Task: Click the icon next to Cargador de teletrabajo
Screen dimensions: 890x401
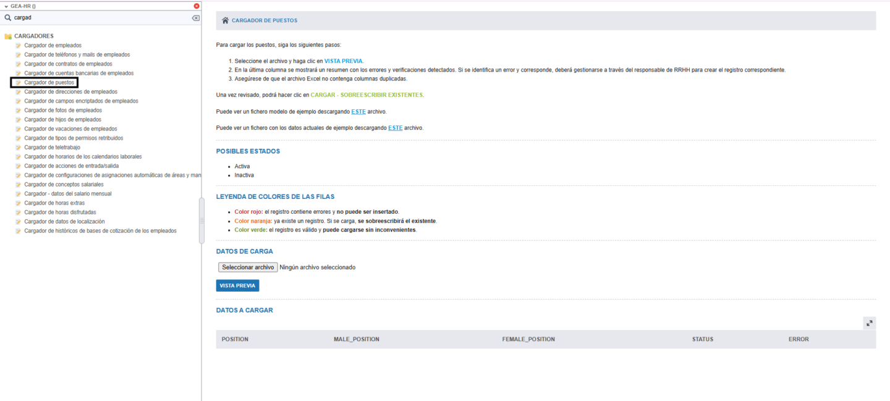Action: click(19, 148)
